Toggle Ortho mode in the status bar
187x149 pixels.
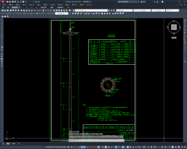[84, 147]
